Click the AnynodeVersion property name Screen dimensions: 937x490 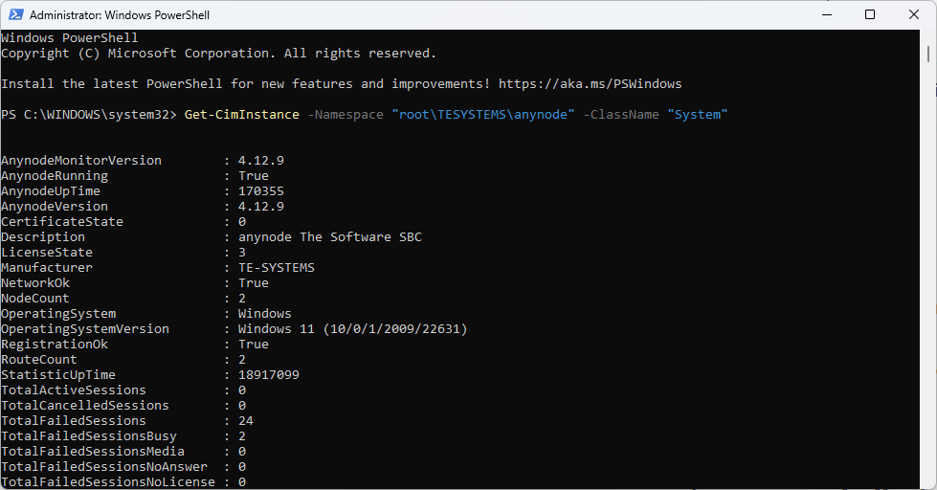[55, 206]
